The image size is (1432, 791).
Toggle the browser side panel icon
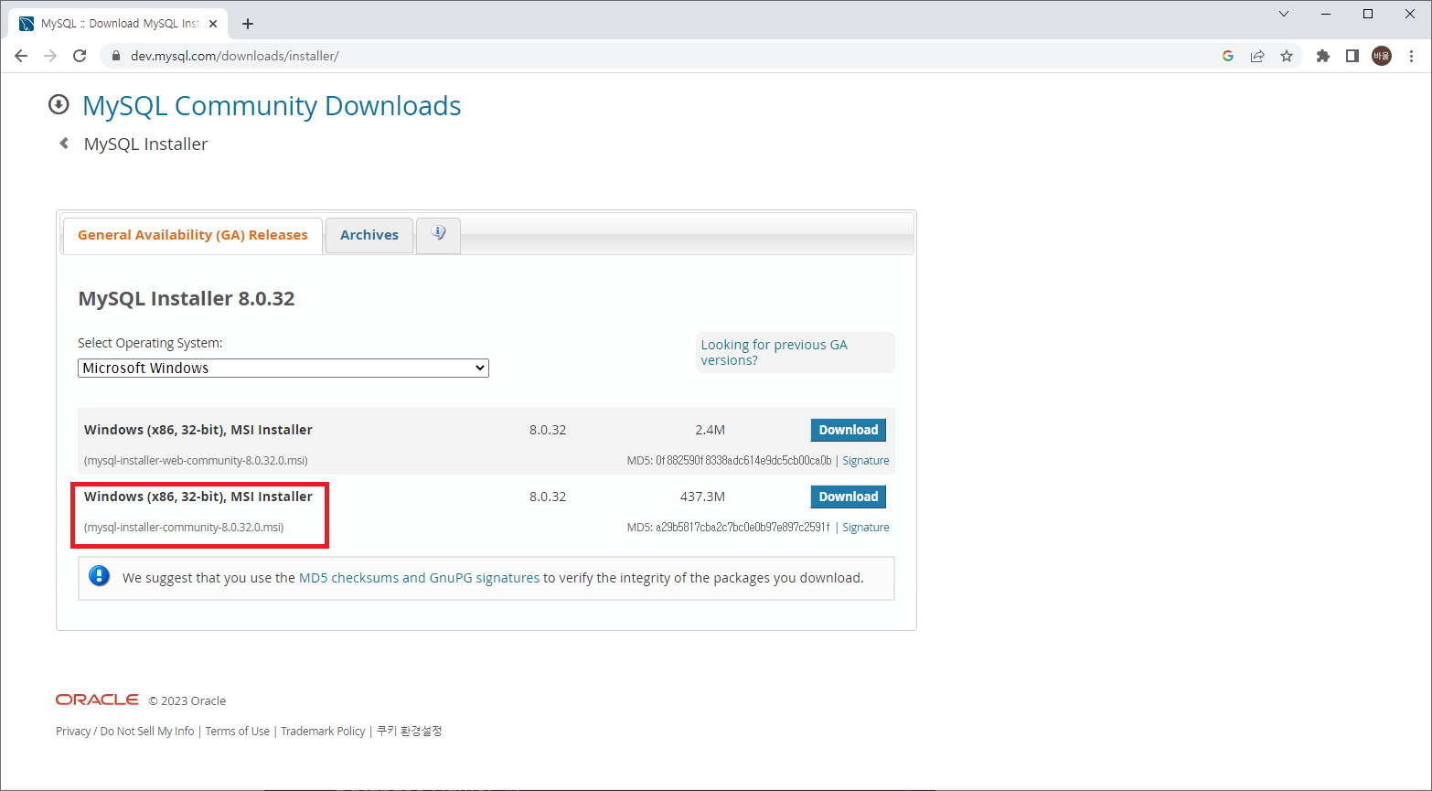coord(1352,56)
